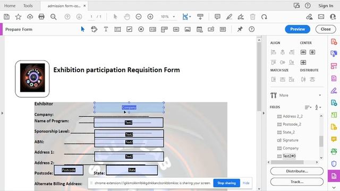Expand the More options menu

pyautogui.click(x=296, y=95)
